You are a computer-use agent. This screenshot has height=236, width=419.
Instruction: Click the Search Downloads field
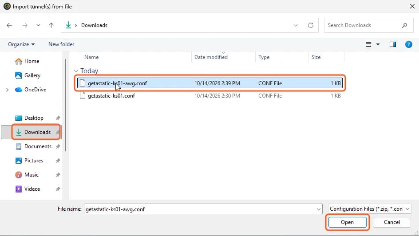pos(368,25)
